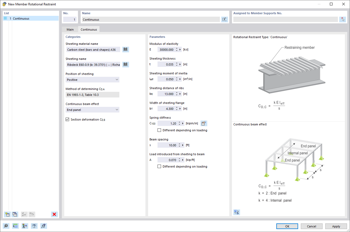Copy the selected rotational restraint

pos(15,214)
